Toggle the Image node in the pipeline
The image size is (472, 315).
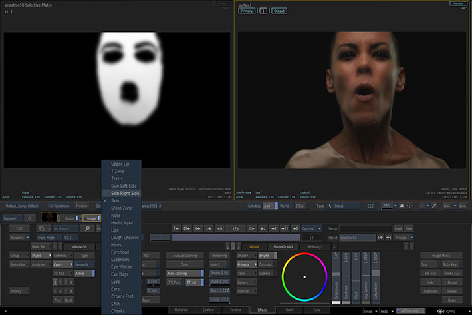coord(92,218)
